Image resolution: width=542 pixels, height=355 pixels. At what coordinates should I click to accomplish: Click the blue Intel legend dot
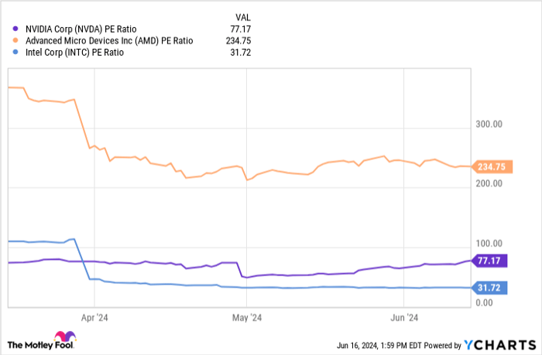click(x=15, y=53)
